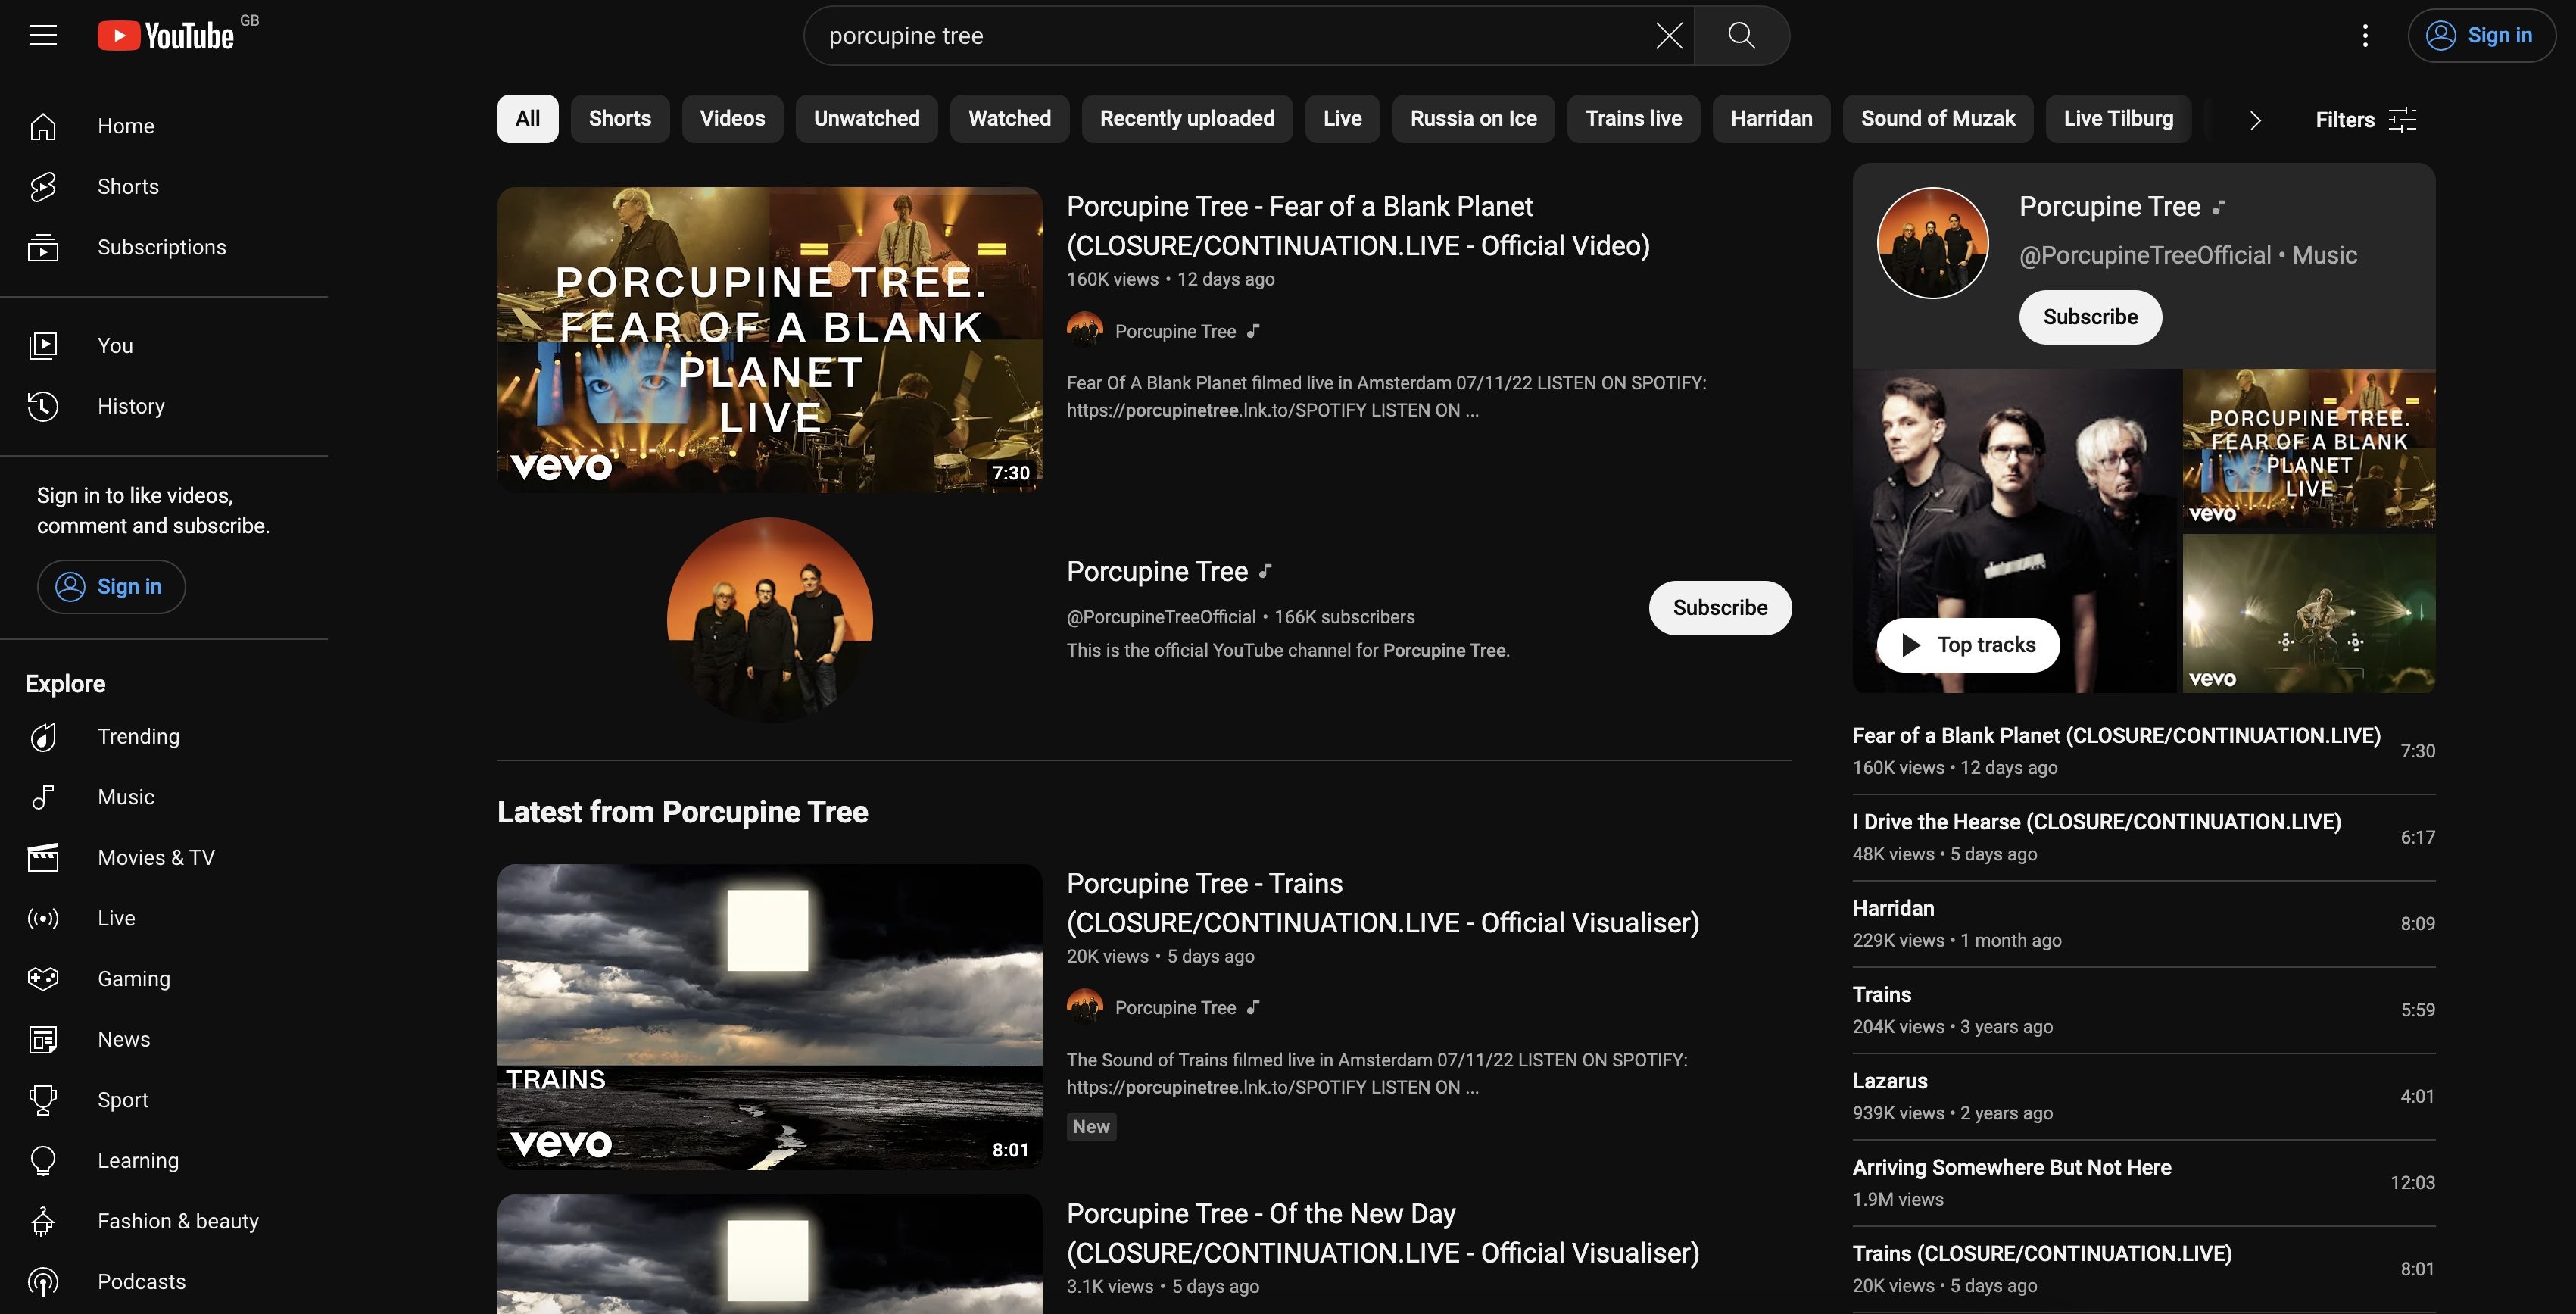Open Music under Explore
This screenshot has width=2576, height=1314.
click(164, 797)
